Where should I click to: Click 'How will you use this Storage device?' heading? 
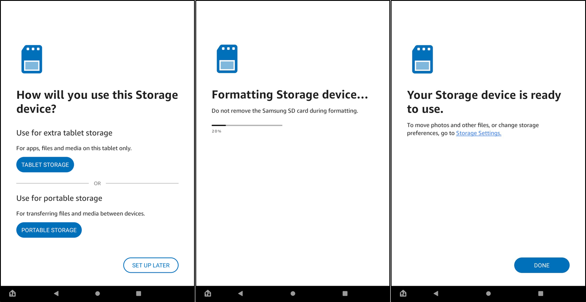pos(97,102)
